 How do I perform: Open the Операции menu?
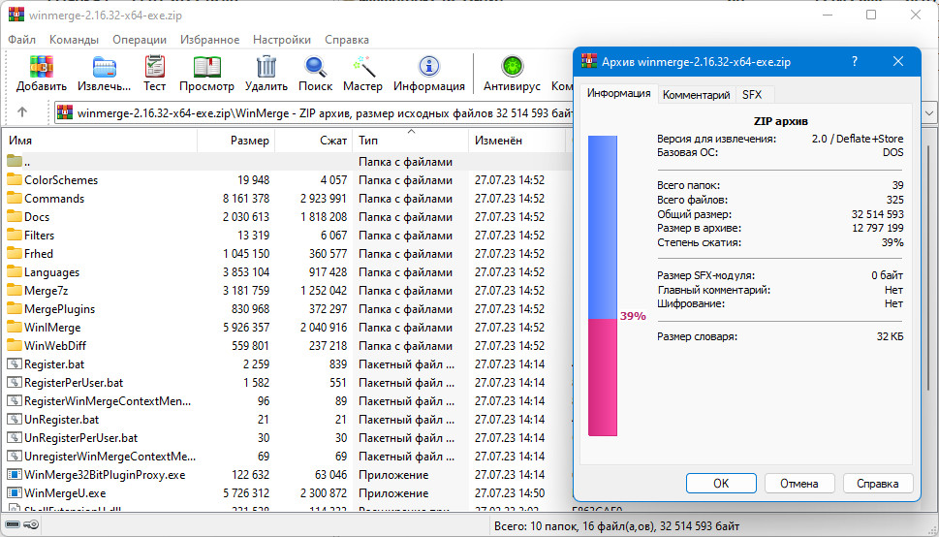140,40
